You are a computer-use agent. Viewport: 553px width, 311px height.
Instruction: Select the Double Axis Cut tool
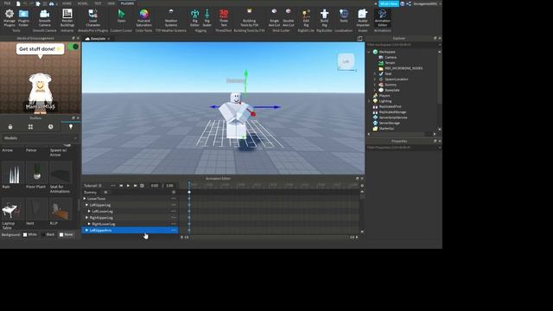coord(288,17)
